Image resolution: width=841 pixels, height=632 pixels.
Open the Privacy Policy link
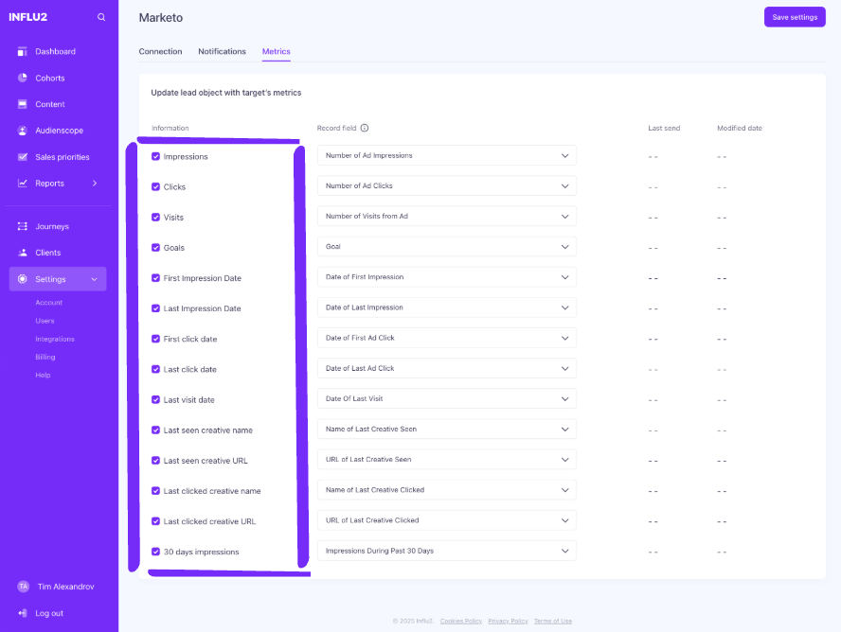508,622
